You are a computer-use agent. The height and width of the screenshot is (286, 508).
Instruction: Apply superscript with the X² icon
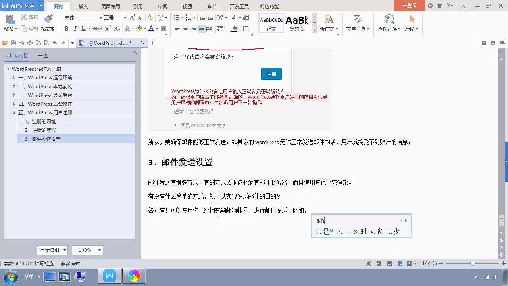108,29
